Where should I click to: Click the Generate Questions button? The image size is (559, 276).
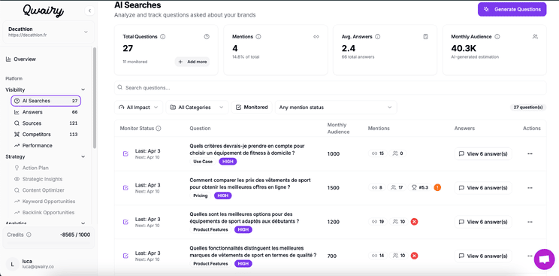tap(512, 9)
